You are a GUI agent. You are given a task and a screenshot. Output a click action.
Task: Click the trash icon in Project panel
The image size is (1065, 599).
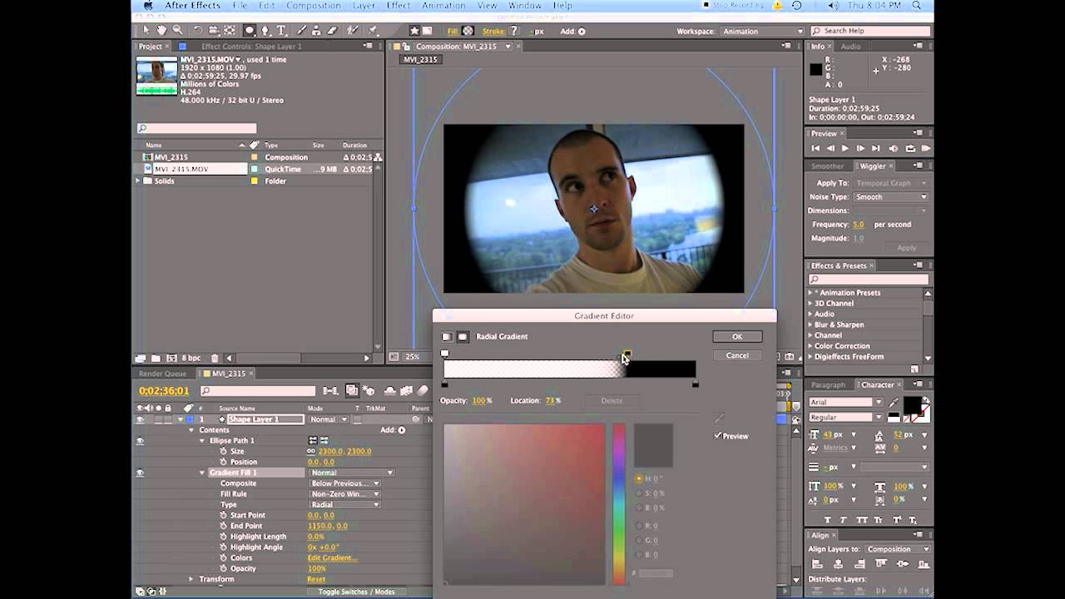[x=215, y=359]
